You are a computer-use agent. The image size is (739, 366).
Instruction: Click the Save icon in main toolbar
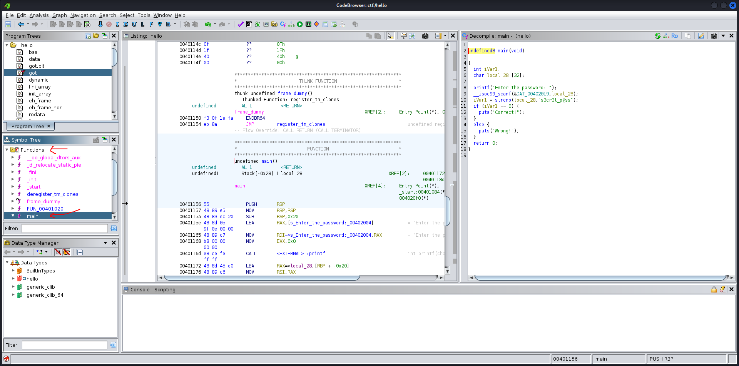[8, 24]
